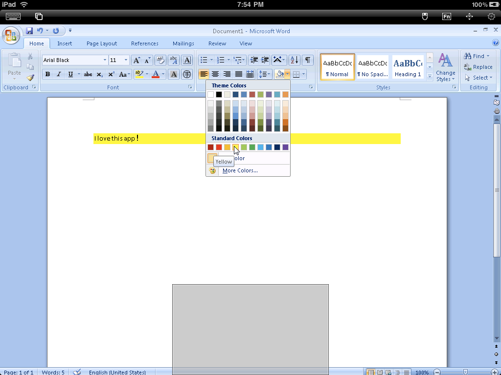Open the font name dropdown

105,60
